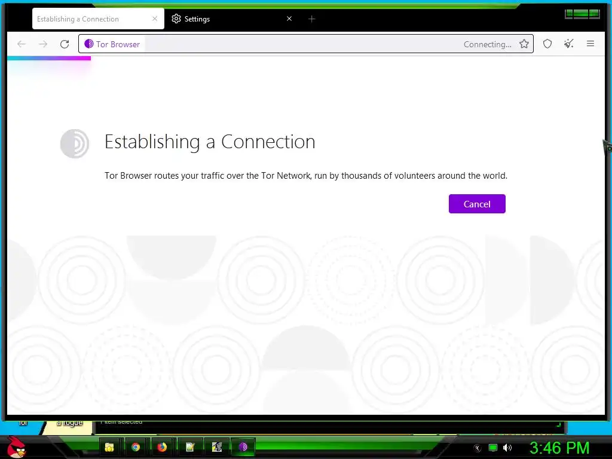Click the Connecting... status text
This screenshot has width=612, height=459.
click(488, 44)
